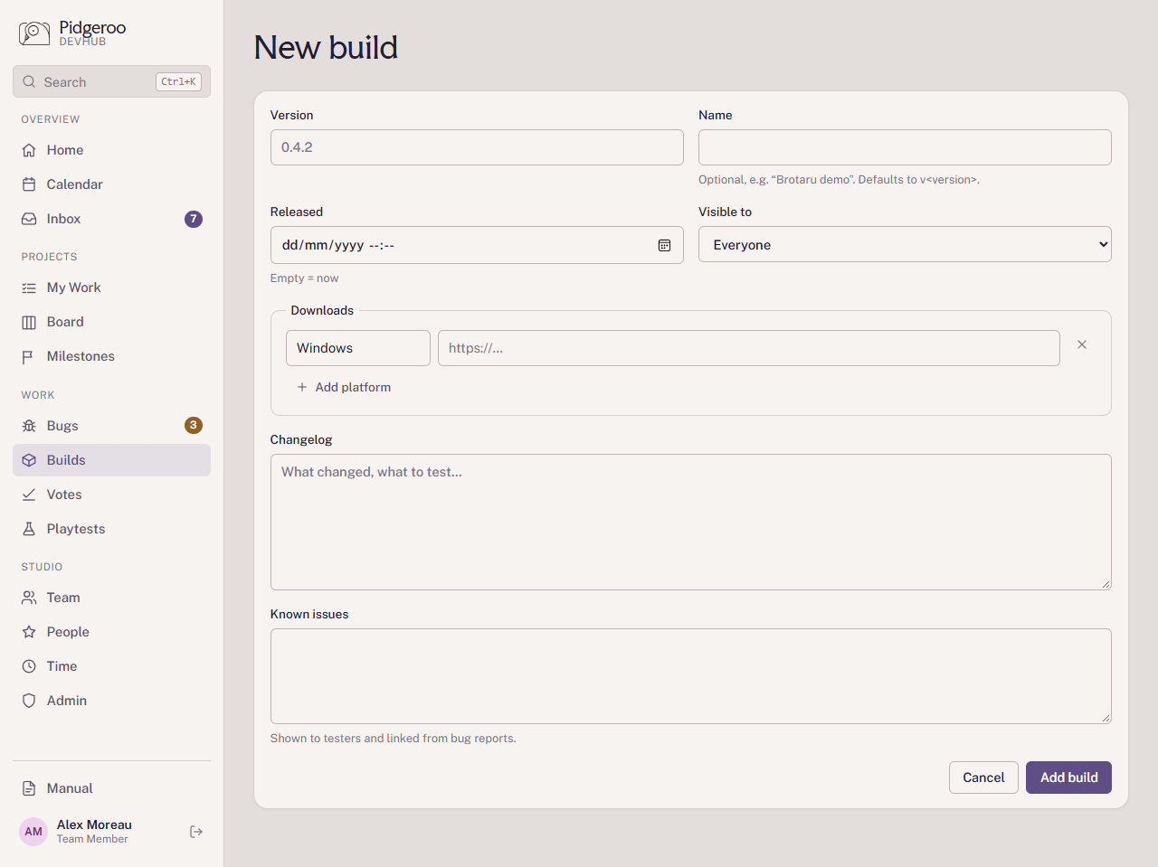Viewport: 1158px width, 867px height.
Task: Click into the Known issues text area
Action: [x=691, y=676]
